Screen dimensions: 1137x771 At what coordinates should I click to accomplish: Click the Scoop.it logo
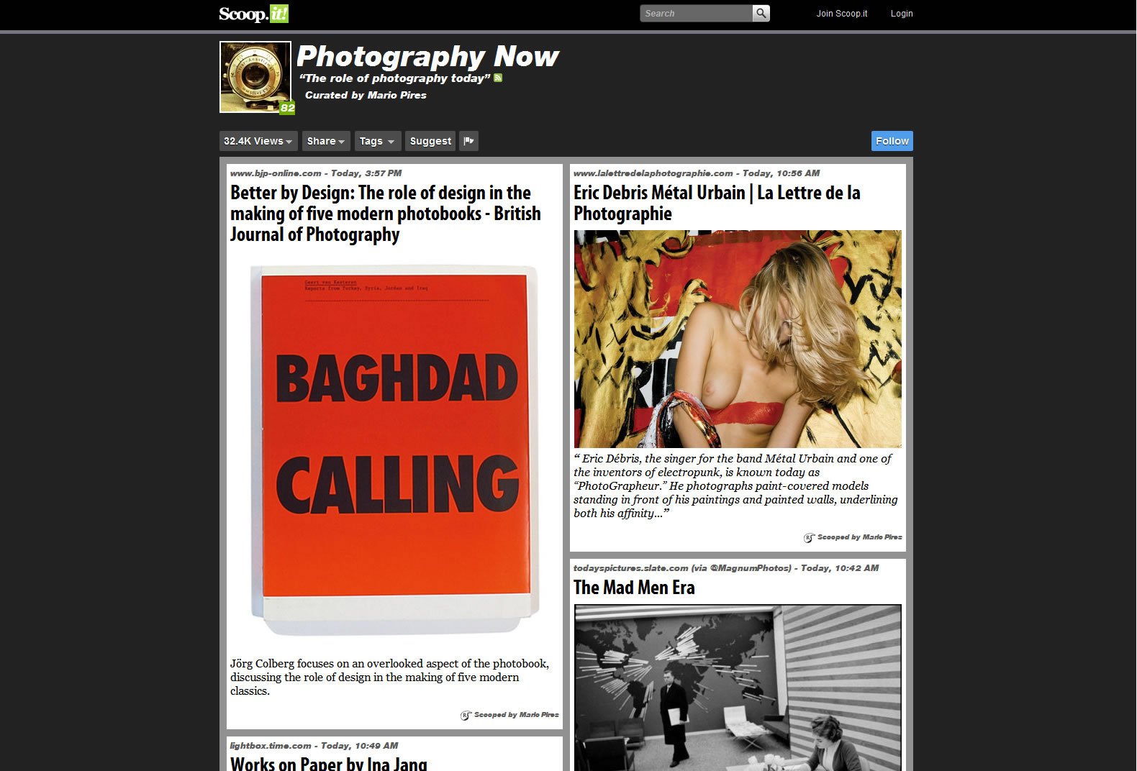[x=253, y=14]
